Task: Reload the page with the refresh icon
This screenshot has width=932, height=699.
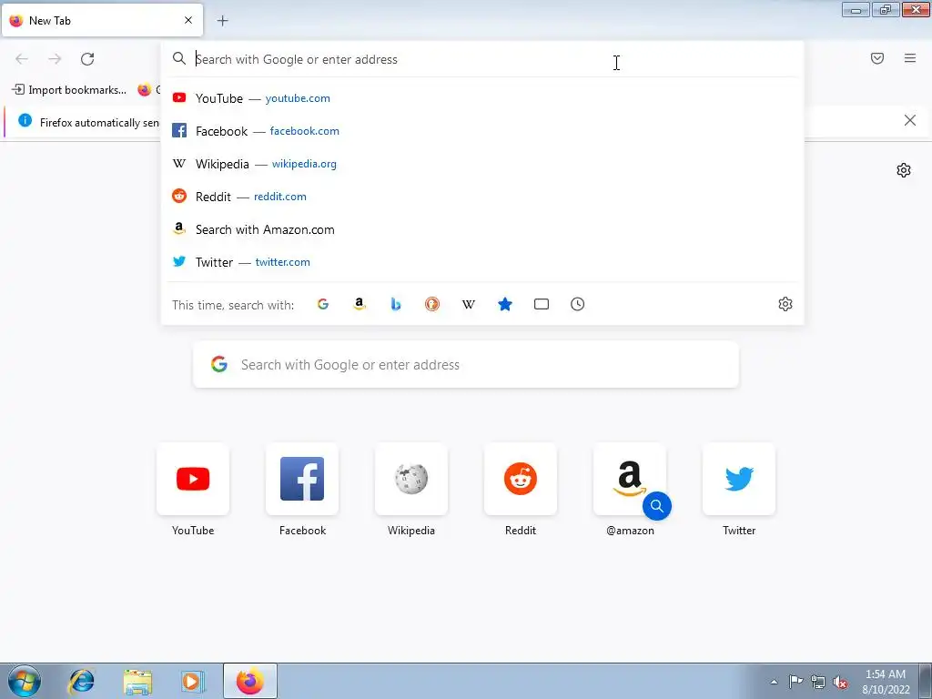Action: click(x=87, y=59)
